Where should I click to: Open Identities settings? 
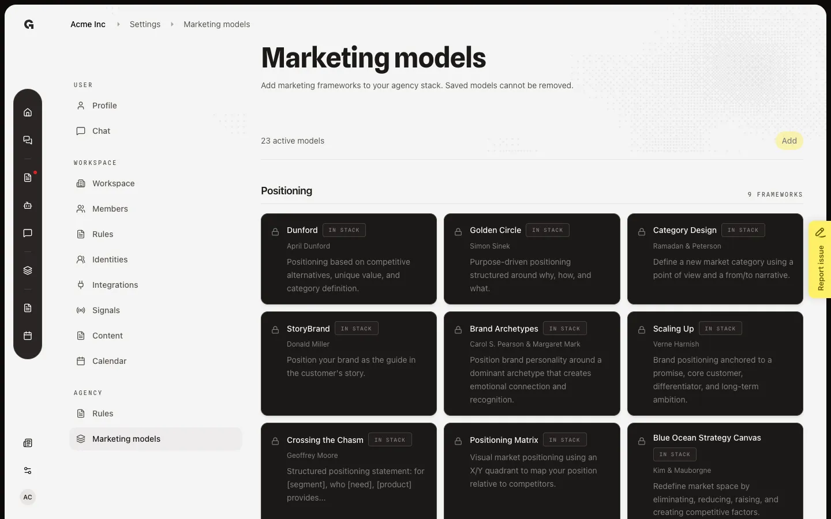coord(156,259)
